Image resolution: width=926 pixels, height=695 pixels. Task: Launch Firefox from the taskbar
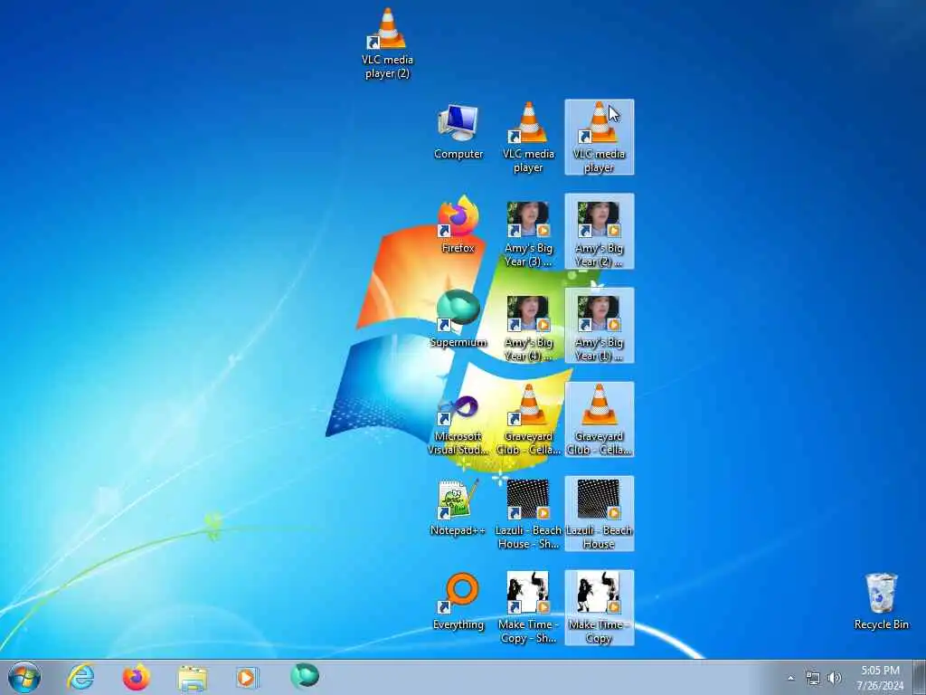point(136,677)
